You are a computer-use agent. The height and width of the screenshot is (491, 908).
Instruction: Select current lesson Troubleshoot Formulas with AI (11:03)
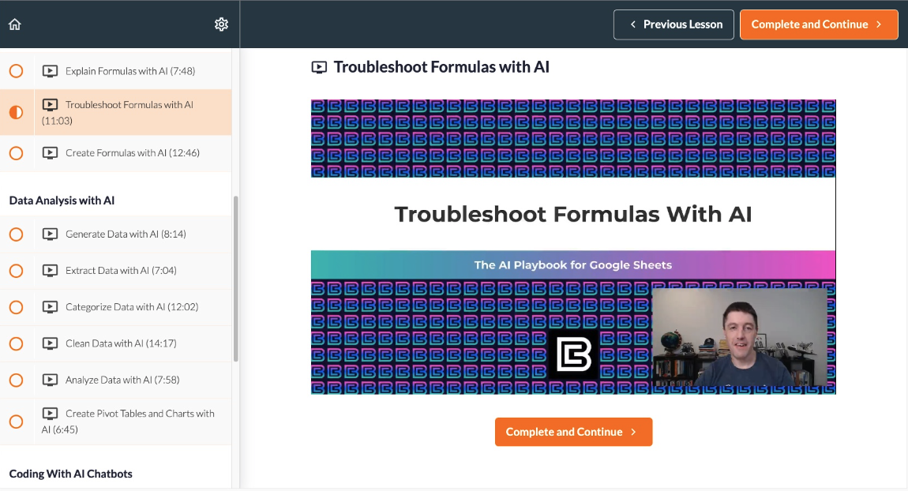[118, 112]
